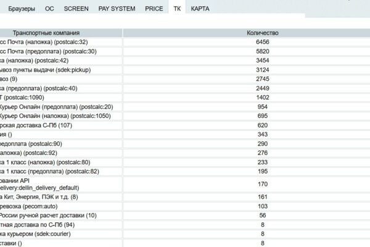The width and height of the screenshot is (370, 247).
Task: Click the quantity value 103
Action: [263, 206]
